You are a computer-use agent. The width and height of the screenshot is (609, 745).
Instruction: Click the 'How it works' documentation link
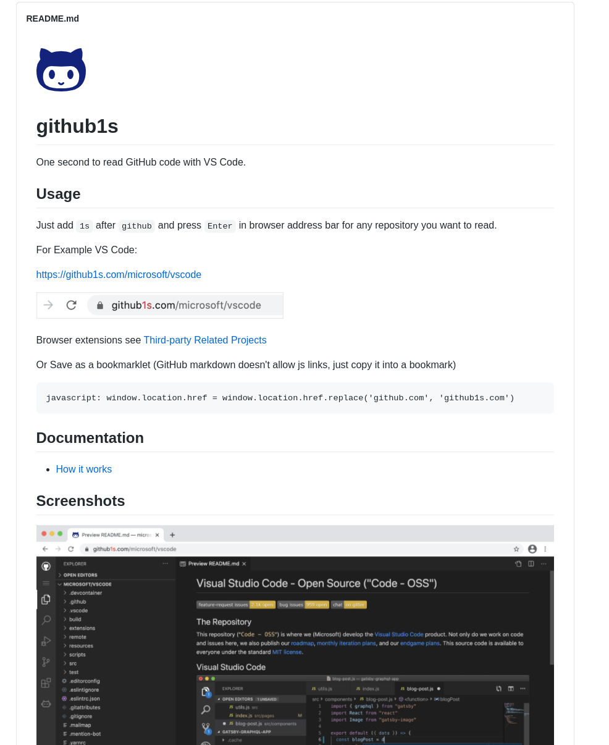[83, 469]
